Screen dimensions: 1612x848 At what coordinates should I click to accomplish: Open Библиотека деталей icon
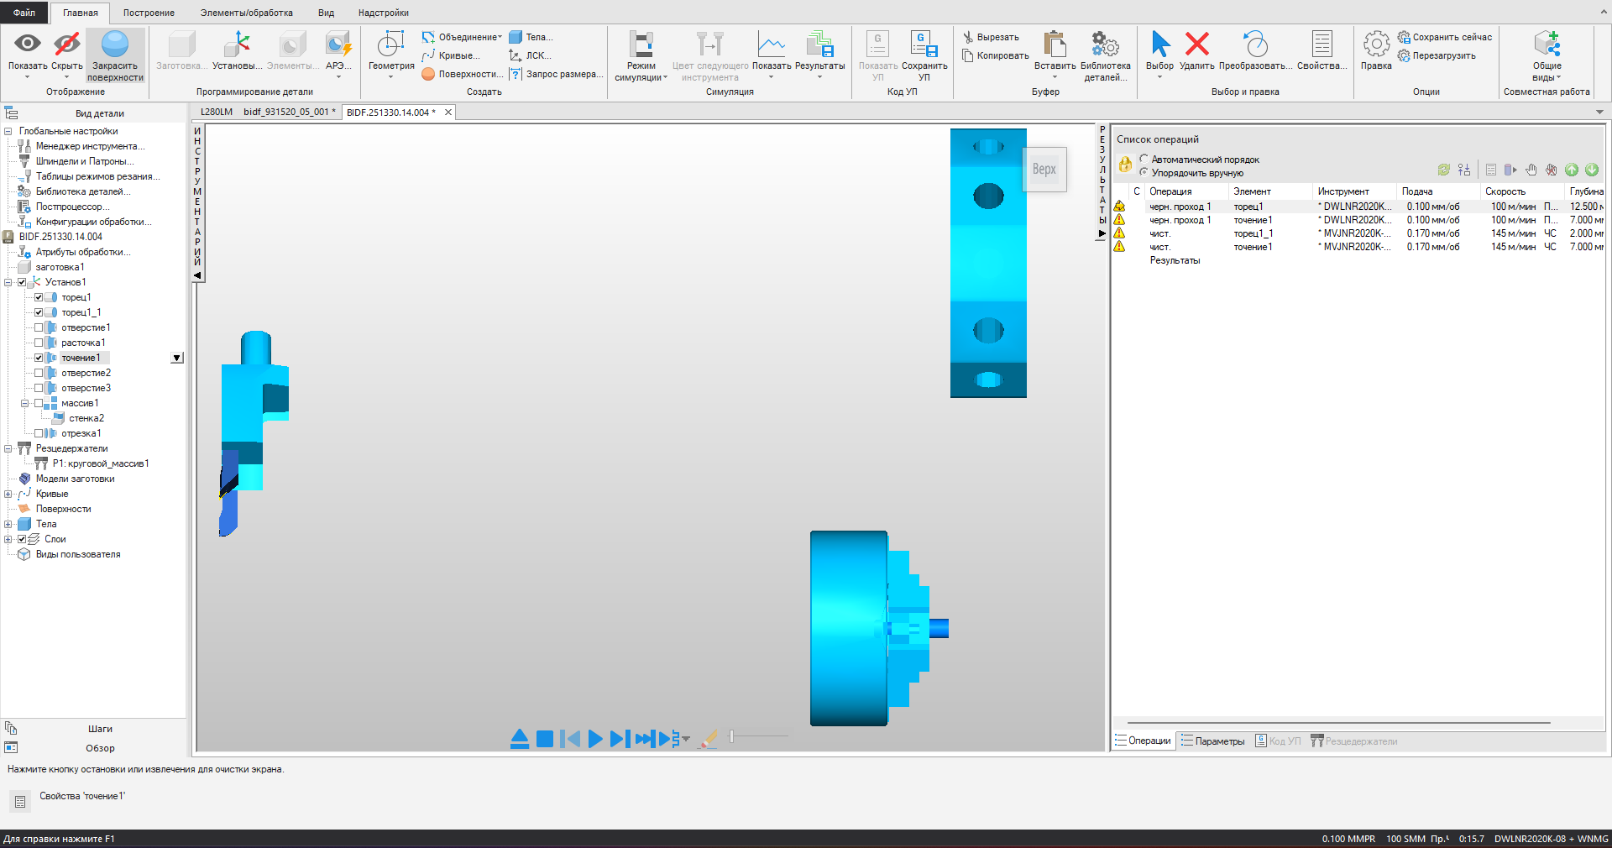[1105, 44]
